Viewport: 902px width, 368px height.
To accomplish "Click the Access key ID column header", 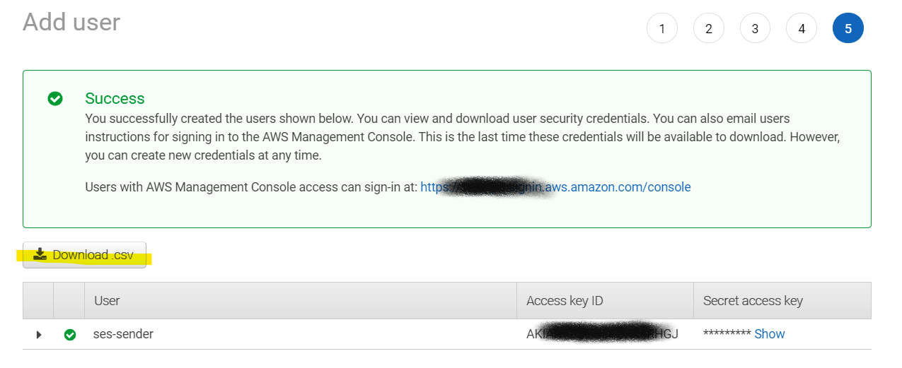I will click(565, 301).
